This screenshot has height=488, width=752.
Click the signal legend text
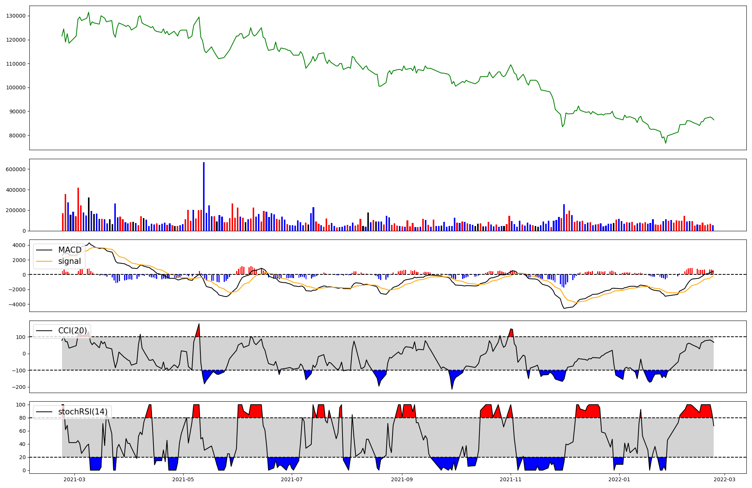(x=70, y=261)
